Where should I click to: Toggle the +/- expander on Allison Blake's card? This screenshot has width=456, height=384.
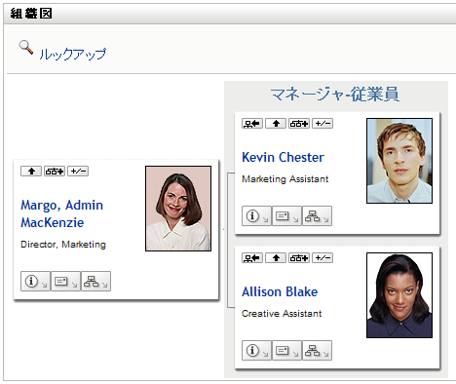pyautogui.click(x=323, y=258)
